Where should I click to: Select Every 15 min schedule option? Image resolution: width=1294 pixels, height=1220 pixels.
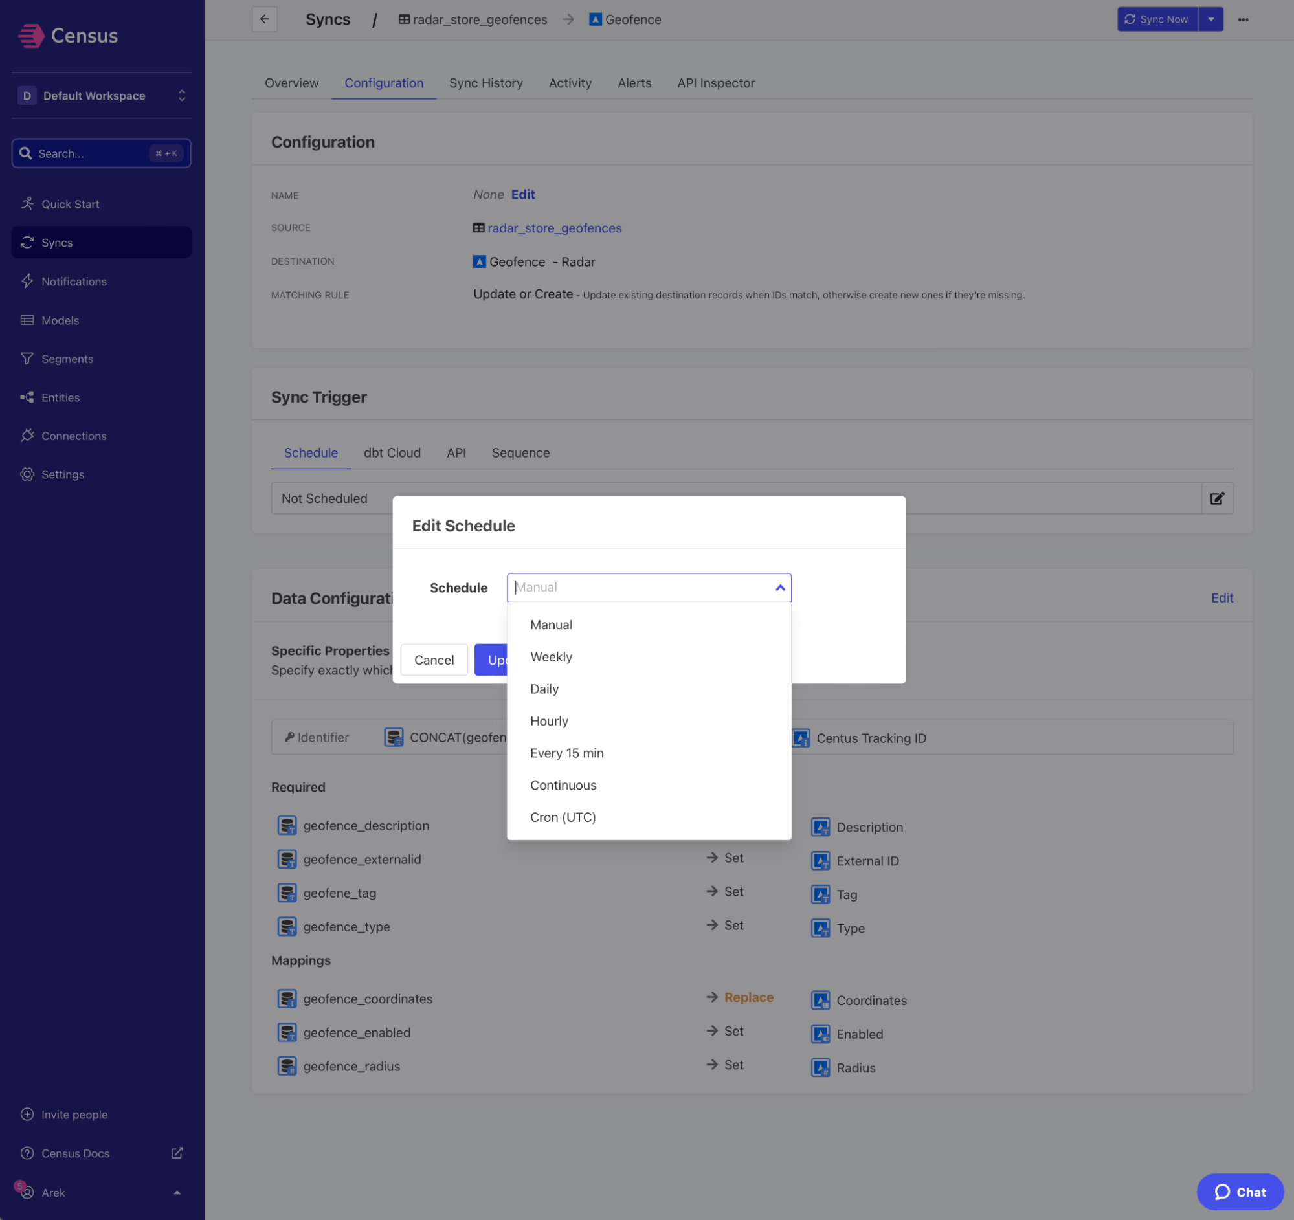click(566, 753)
